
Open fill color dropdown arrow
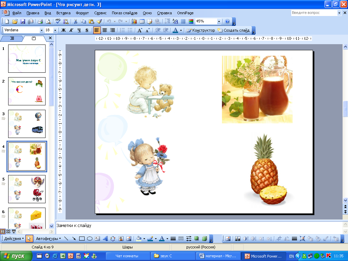[x=144, y=239]
